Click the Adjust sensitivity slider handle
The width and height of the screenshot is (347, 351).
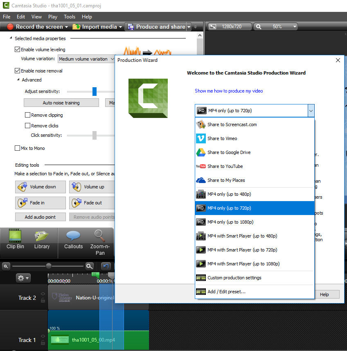[95, 91]
